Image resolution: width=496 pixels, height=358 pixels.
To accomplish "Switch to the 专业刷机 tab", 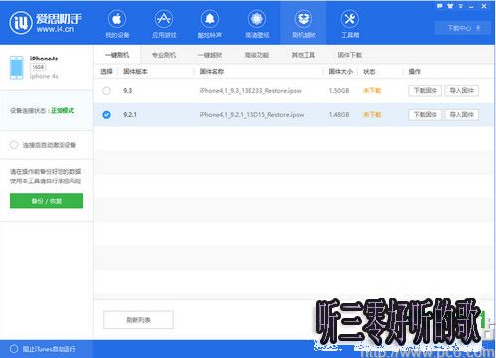I will [x=164, y=55].
